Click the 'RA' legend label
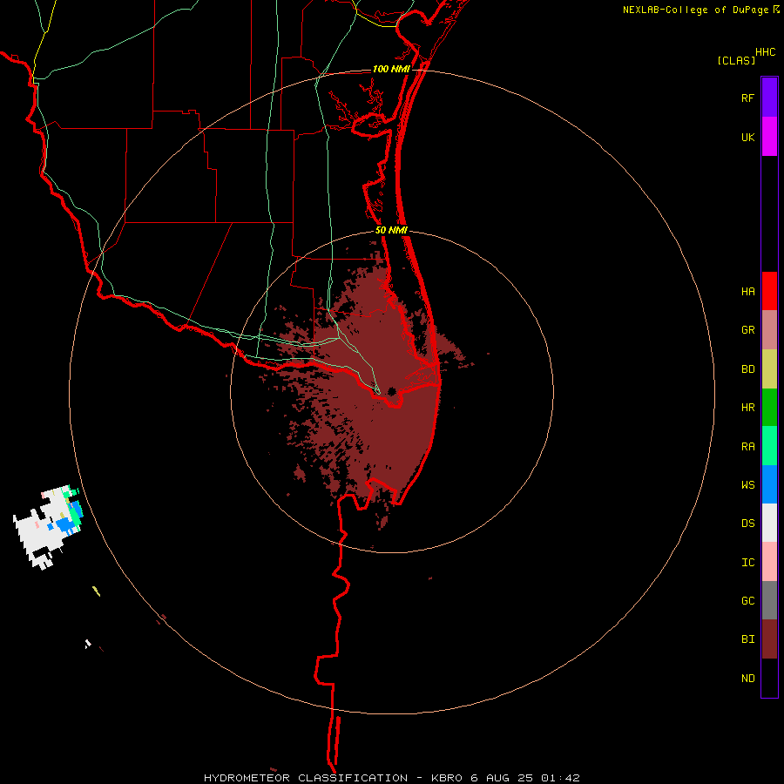784x784 pixels. click(747, 447)
